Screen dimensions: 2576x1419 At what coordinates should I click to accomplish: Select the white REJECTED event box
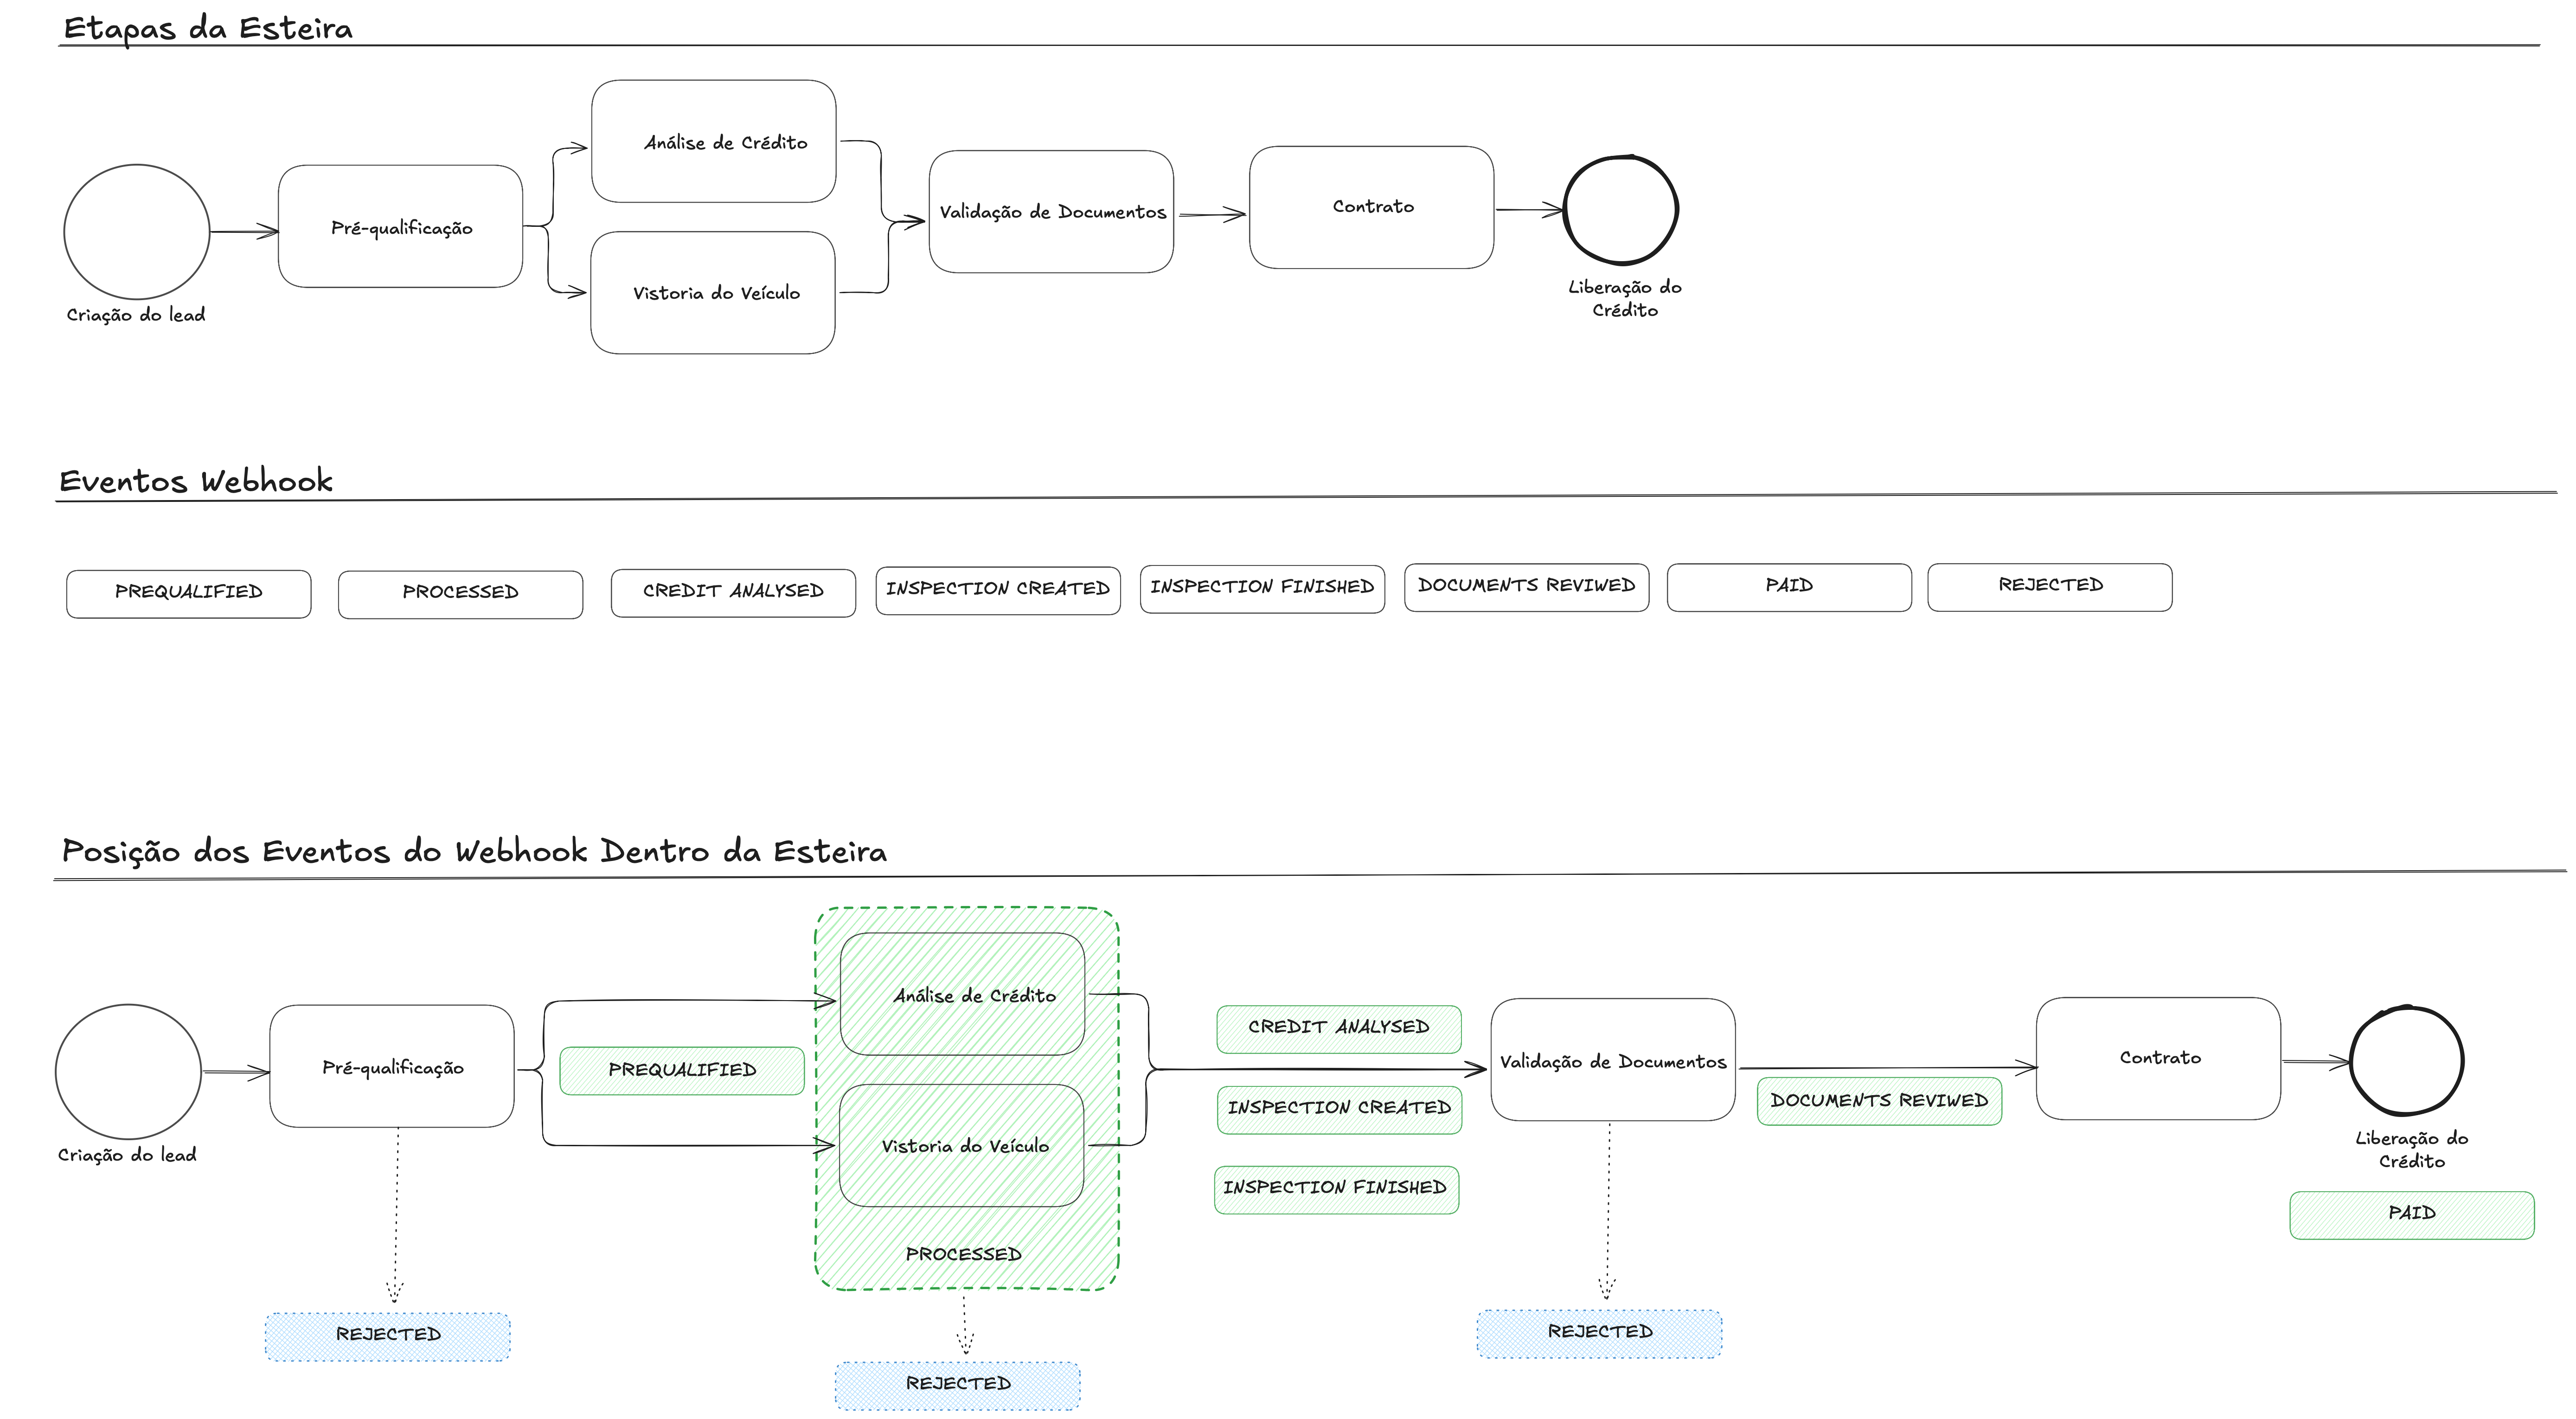pyautogui.click(x=2049, y=587)
